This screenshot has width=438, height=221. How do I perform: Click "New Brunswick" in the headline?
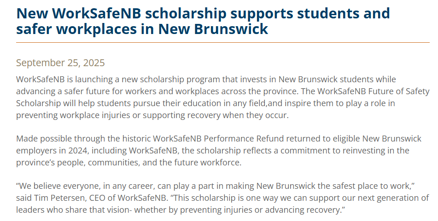click(213, 29)
